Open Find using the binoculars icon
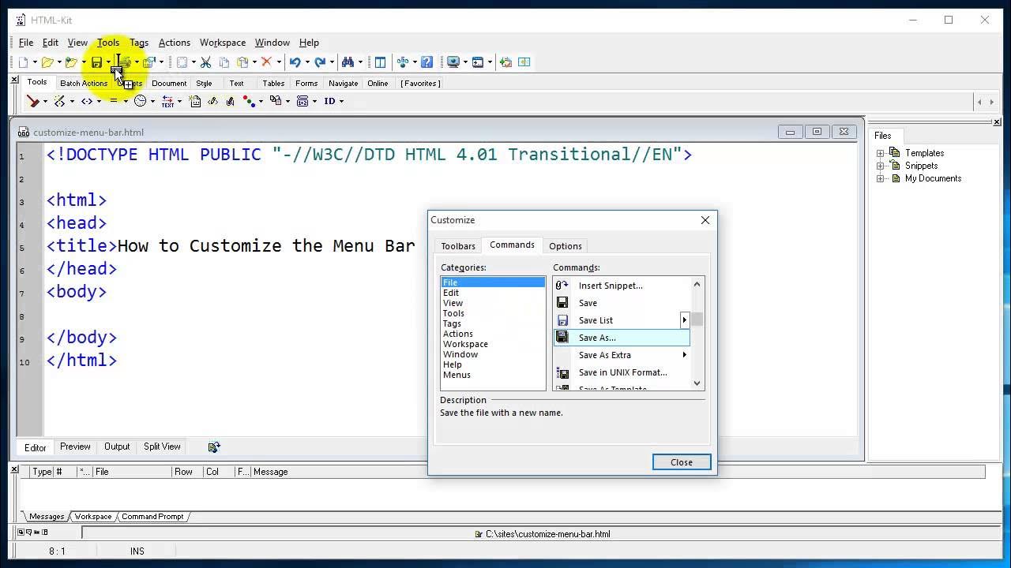Screen dimensions: 1011x568 (x=349, y=62)
